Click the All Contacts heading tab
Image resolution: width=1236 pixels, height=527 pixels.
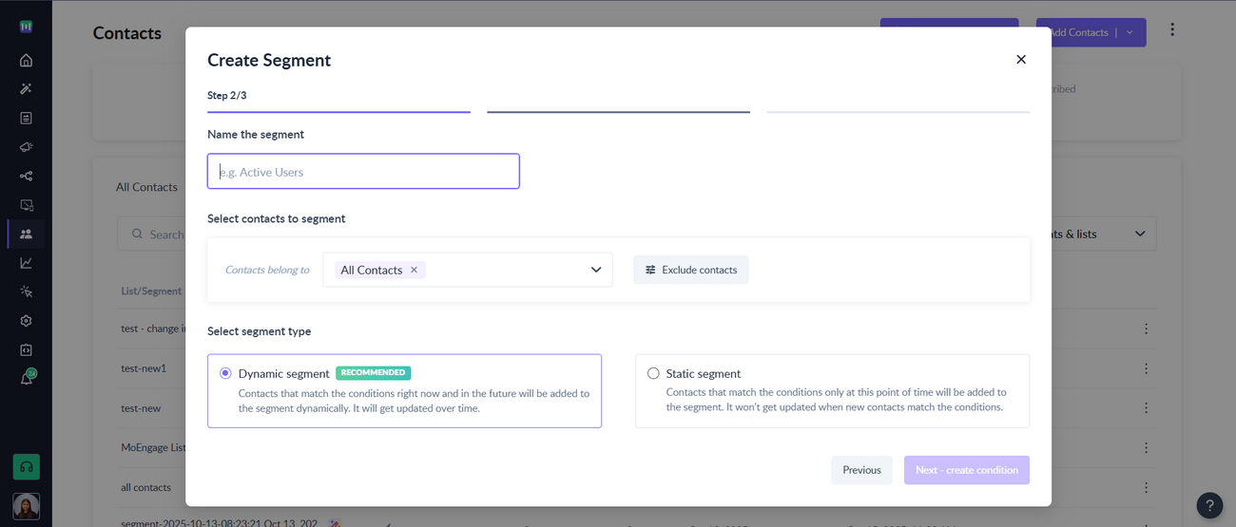[146, 187]
